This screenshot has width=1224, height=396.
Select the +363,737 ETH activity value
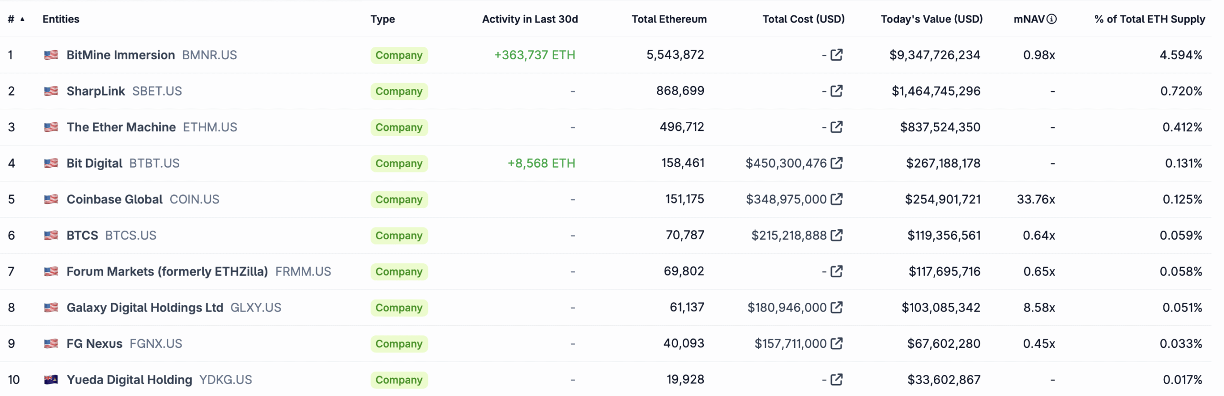pyautogui.click(x=535, y=55)
